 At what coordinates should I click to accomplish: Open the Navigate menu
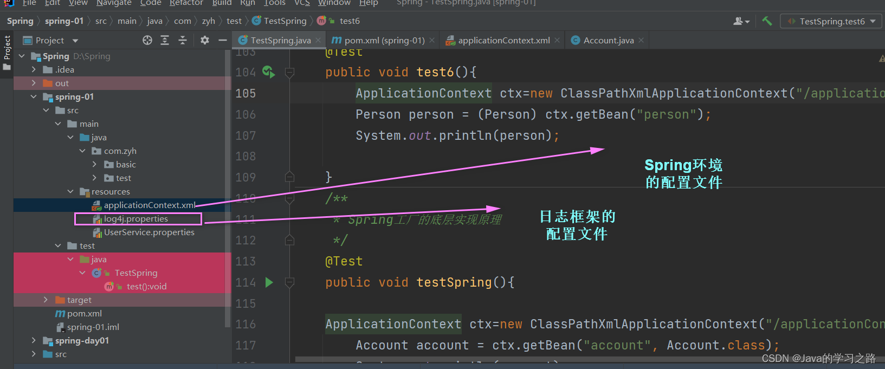click(114, 3)
